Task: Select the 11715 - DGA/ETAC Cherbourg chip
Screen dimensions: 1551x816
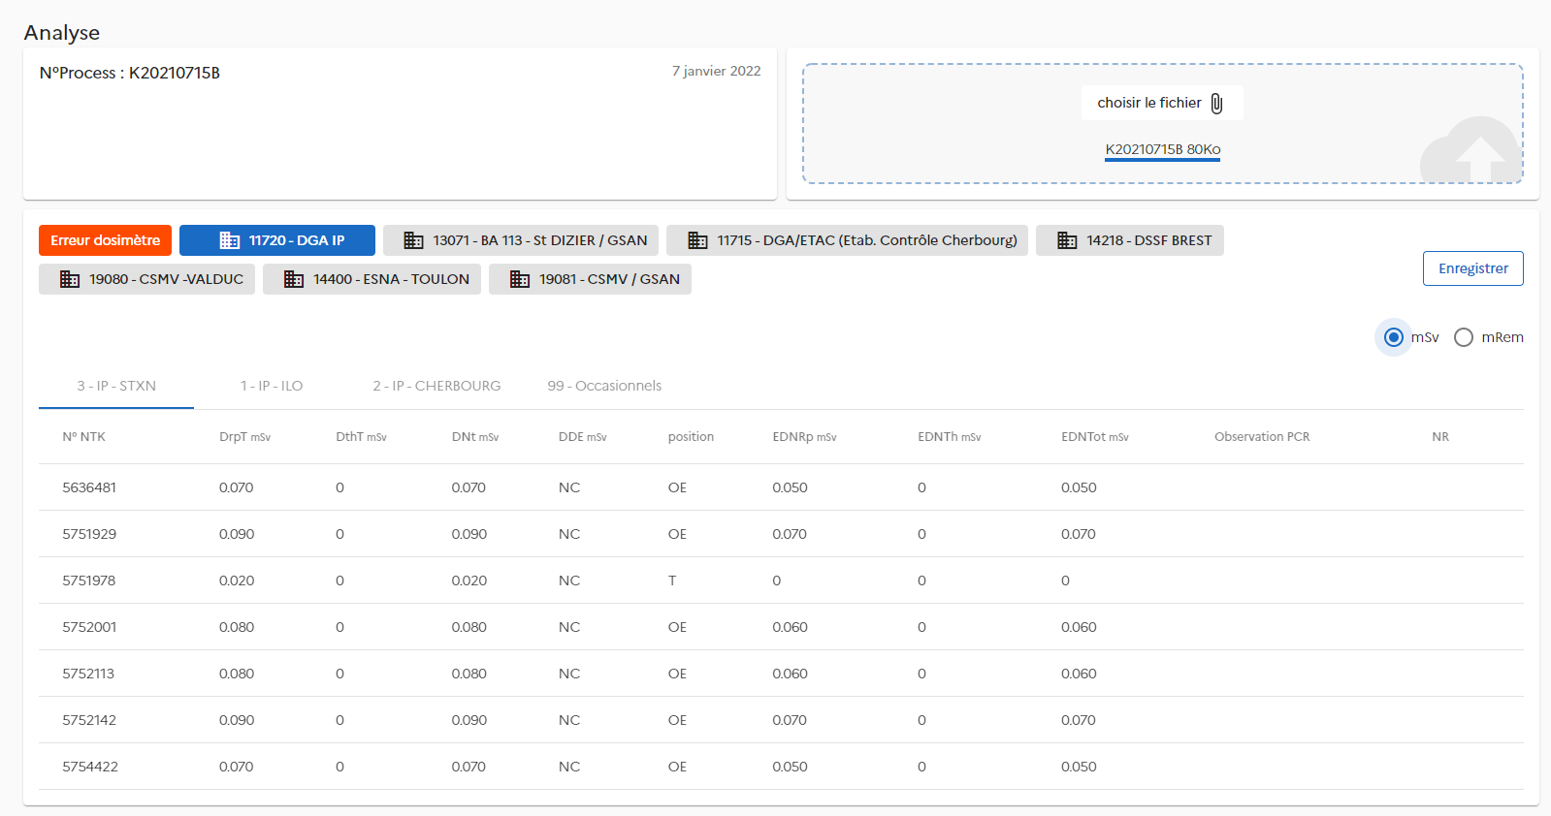Action: (847, 240)
